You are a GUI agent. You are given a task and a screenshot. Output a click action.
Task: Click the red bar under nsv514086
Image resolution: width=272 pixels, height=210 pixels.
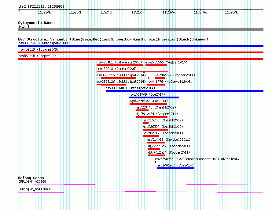156,143
